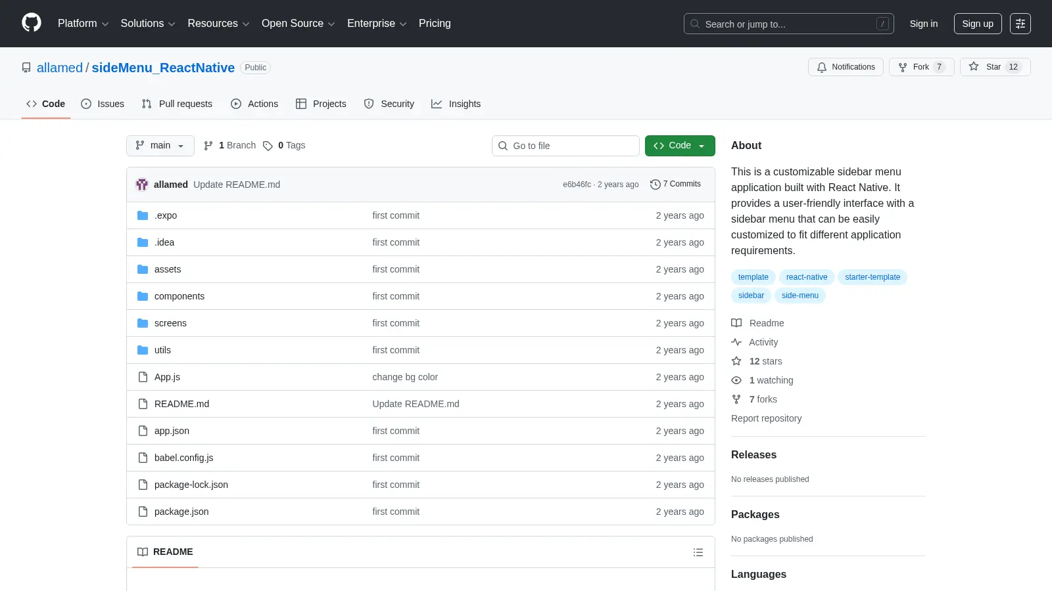The image size is (1052, 591).
Task: Click the package-lock.json file icon
Action: tap(143, 485)
